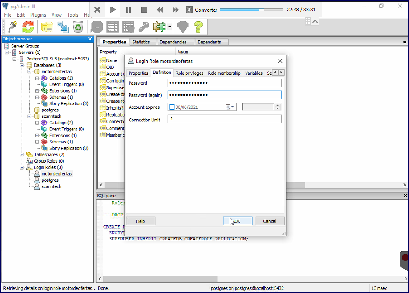Select the postgres login role
Viewport: 409px width, 293px height.
50,180
